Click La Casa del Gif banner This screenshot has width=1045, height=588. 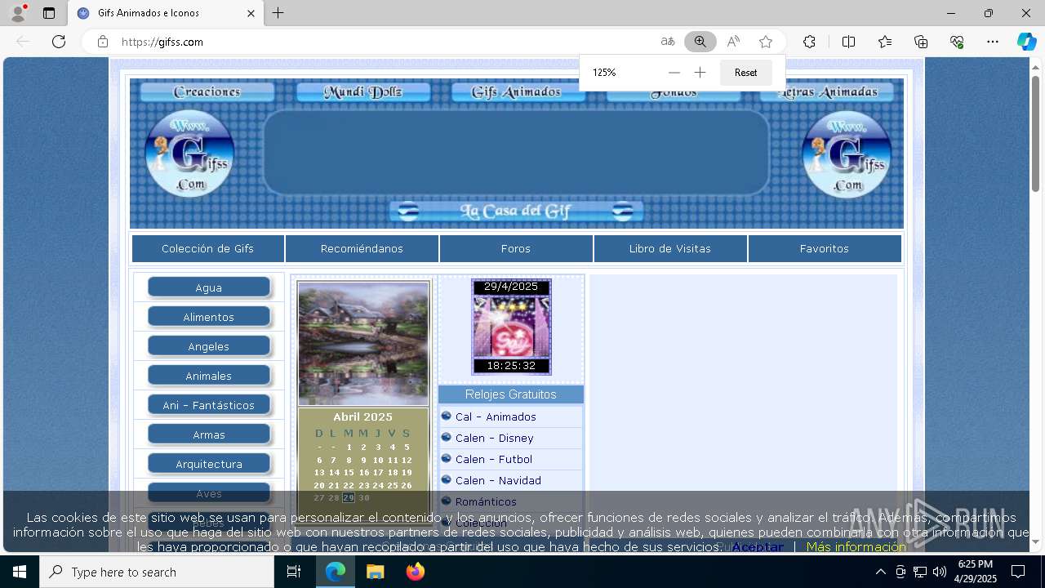pos(516,212)
